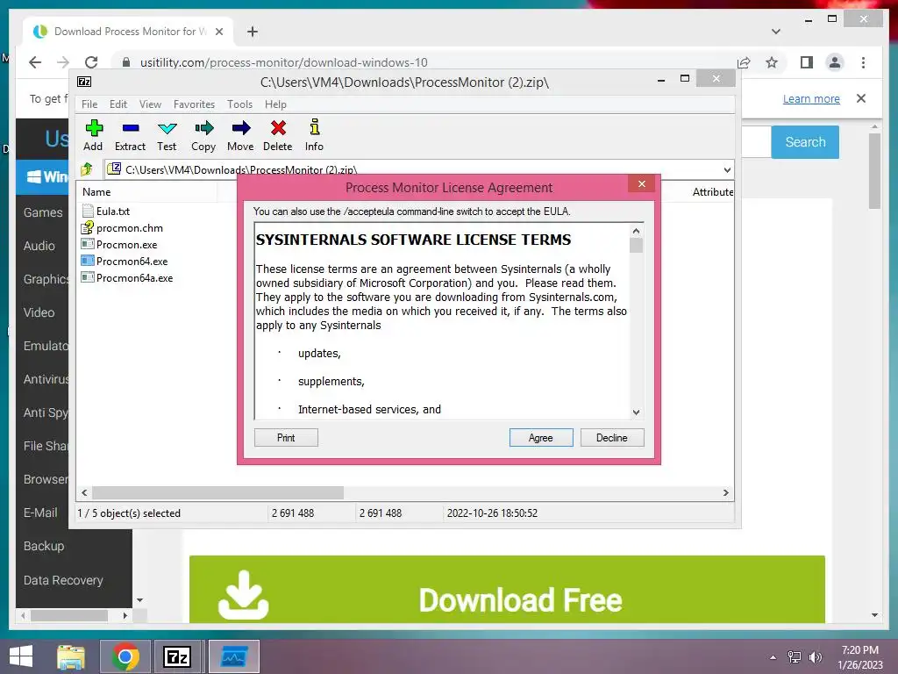898x674 pixels.
Task: Click the volume speaker tray icon
Action: point(815,657)
